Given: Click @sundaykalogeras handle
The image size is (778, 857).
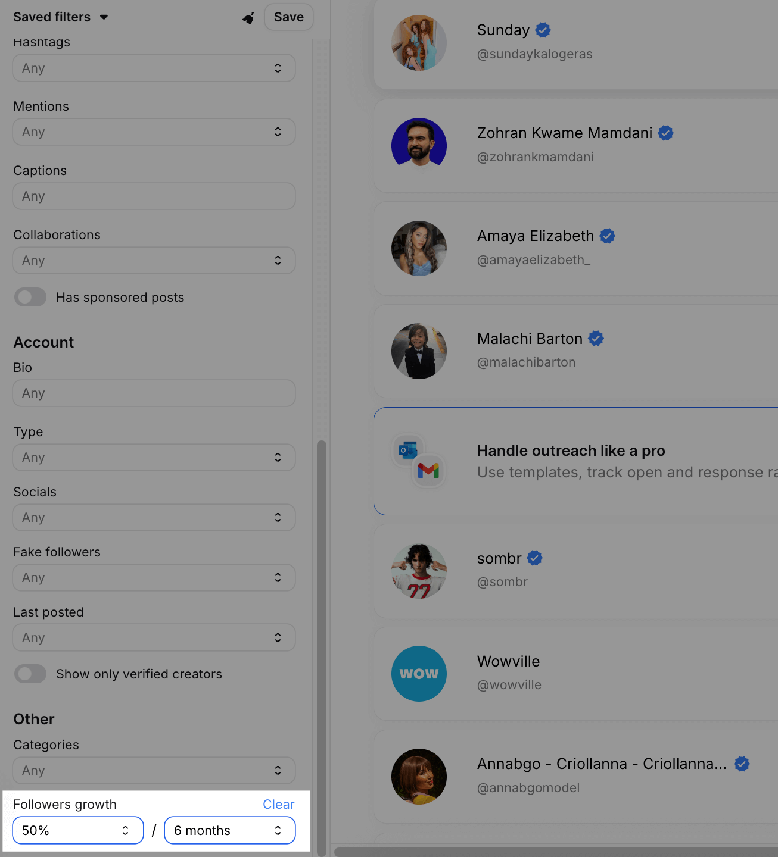Looking at the screenshot, I should [535, 54].
